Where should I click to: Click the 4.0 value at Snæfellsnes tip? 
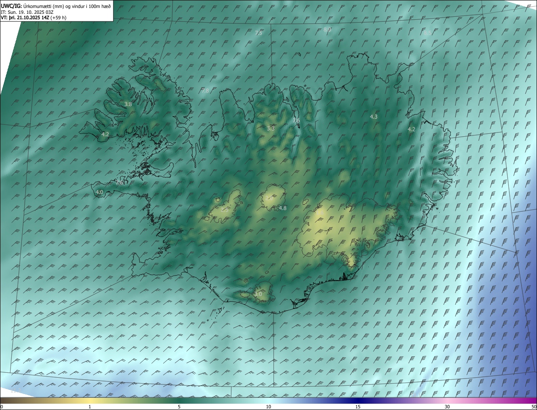(99, 192)
